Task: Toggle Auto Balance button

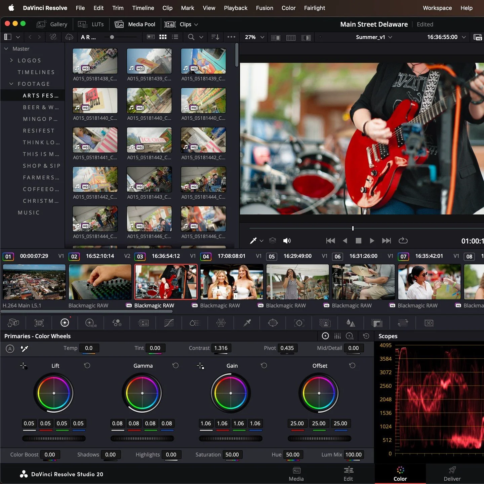Action: pyautogui.click(x=10, y=349)
